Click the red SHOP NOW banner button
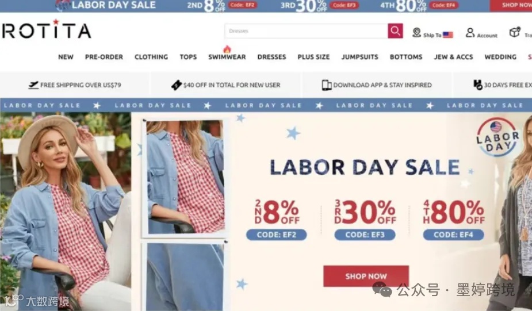The width and height of the screenshot is (532, 311). (366, 276)
